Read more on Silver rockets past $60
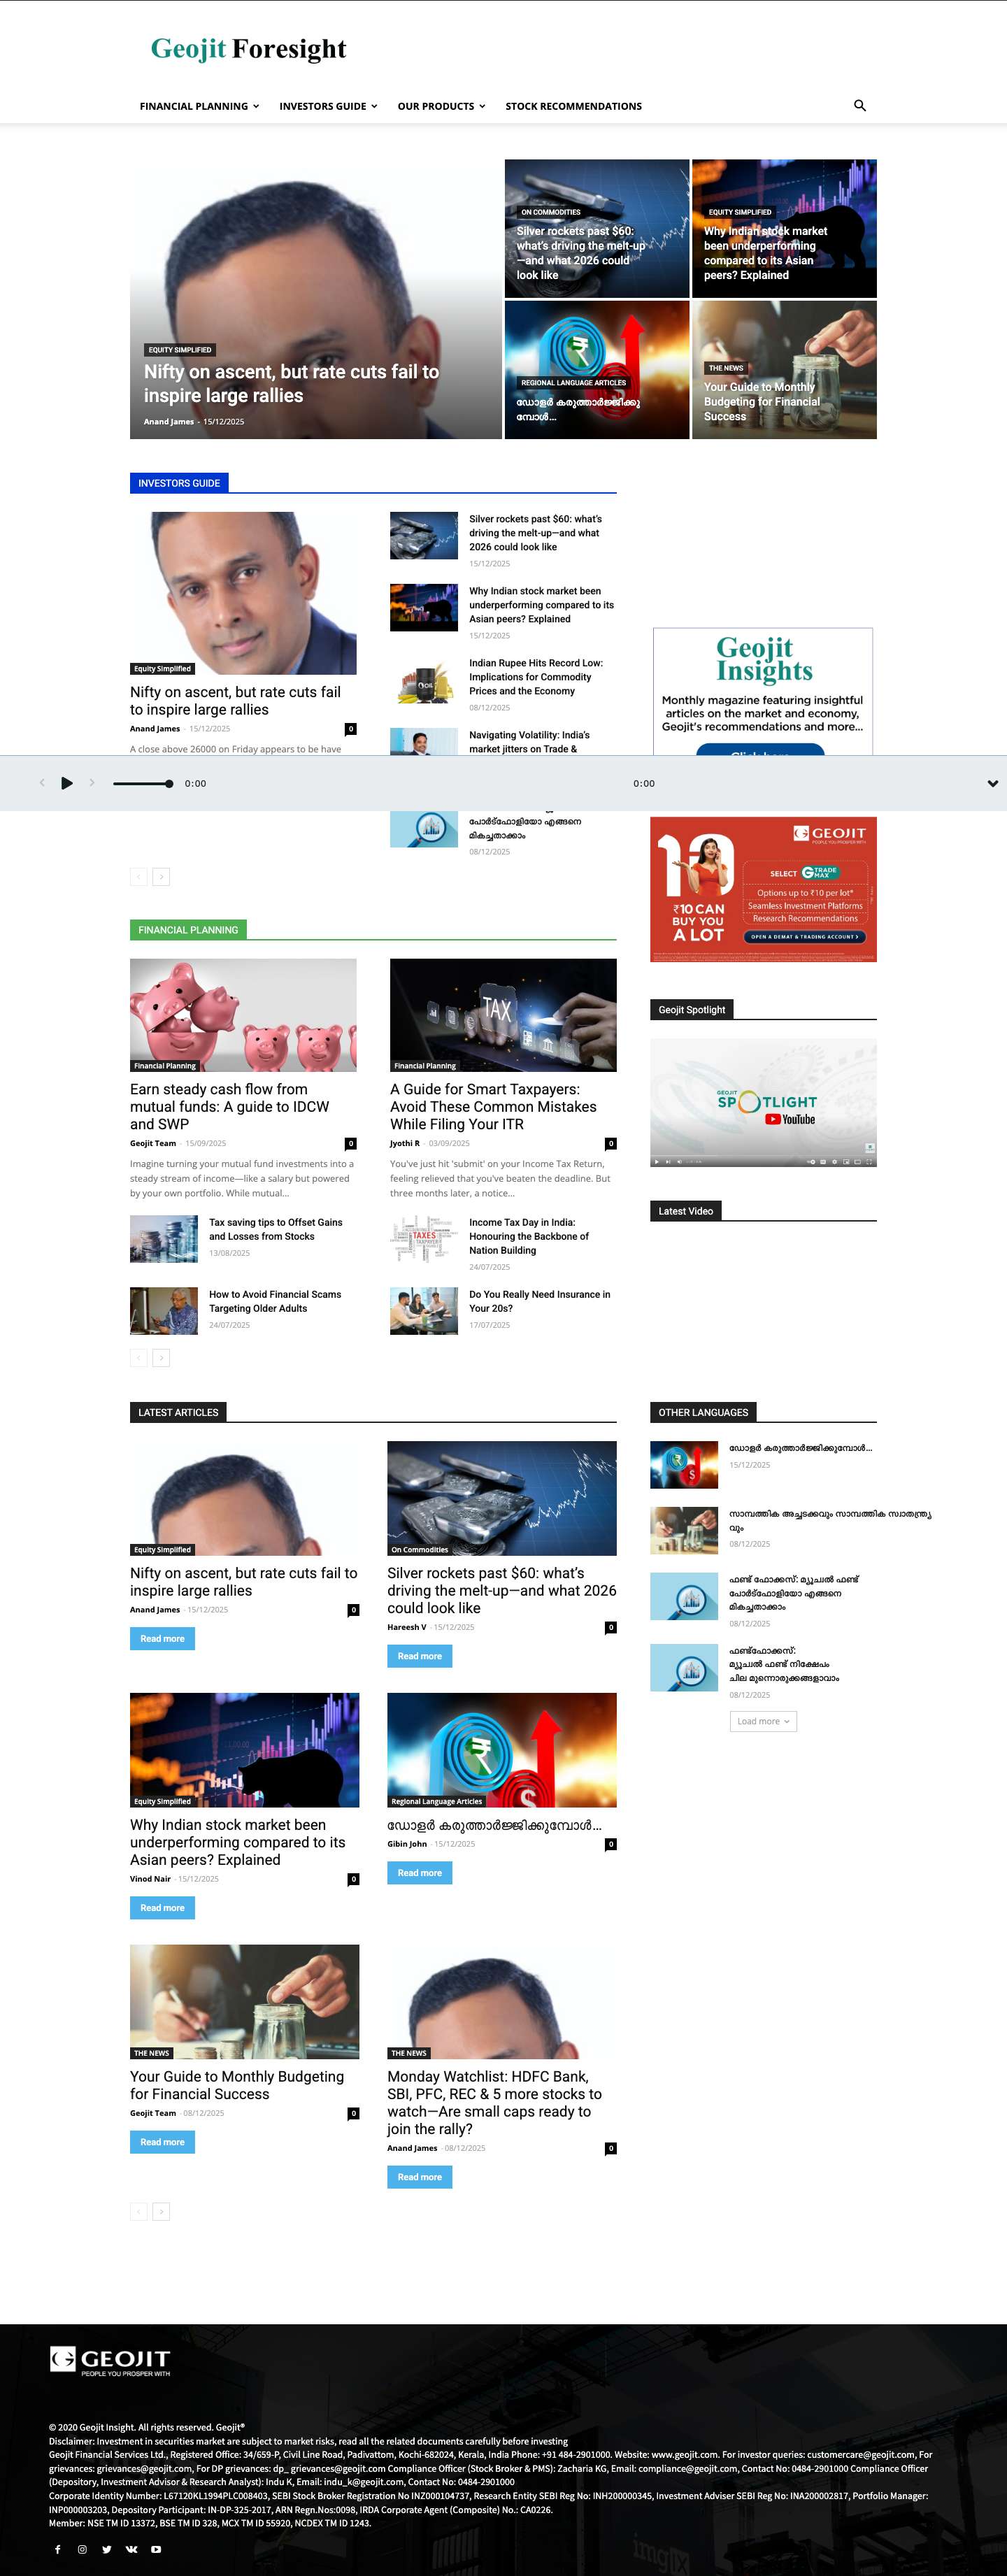The width and height of the screenshot is (1007, 2576). (x=420, y=1656)
